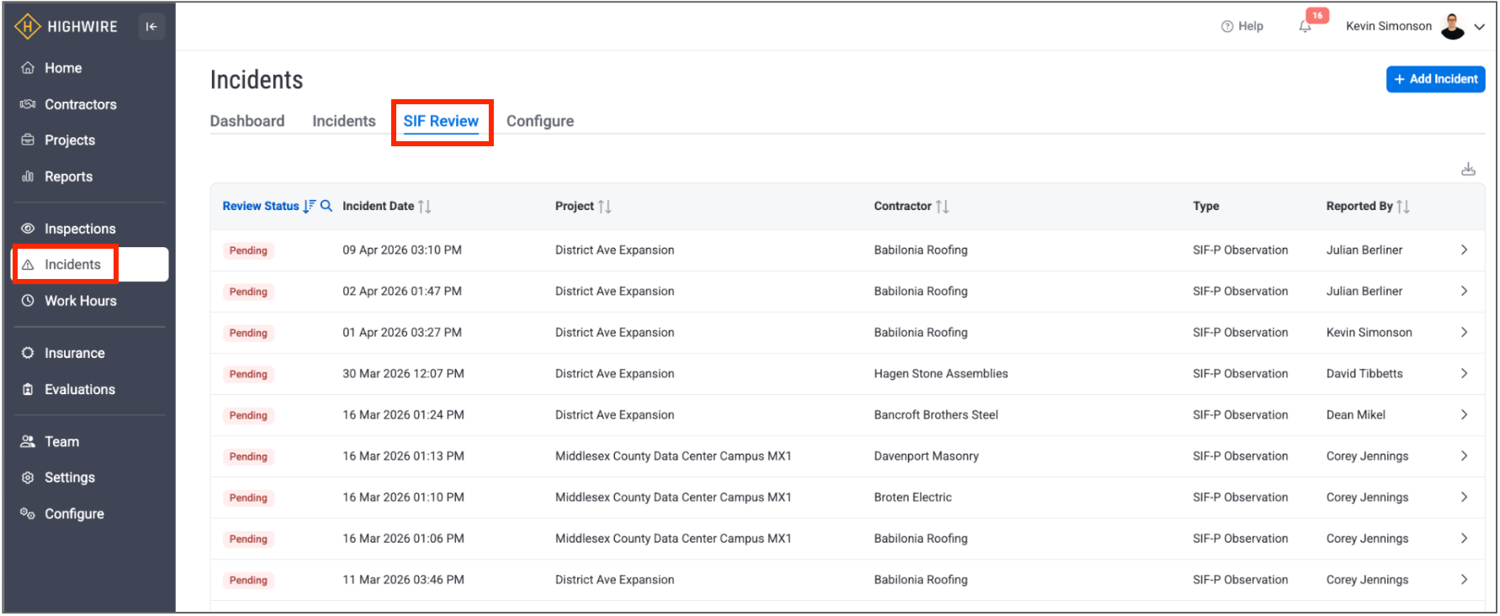Open the Hagen Stone Assemblies row chevron

pos(1464,374)
